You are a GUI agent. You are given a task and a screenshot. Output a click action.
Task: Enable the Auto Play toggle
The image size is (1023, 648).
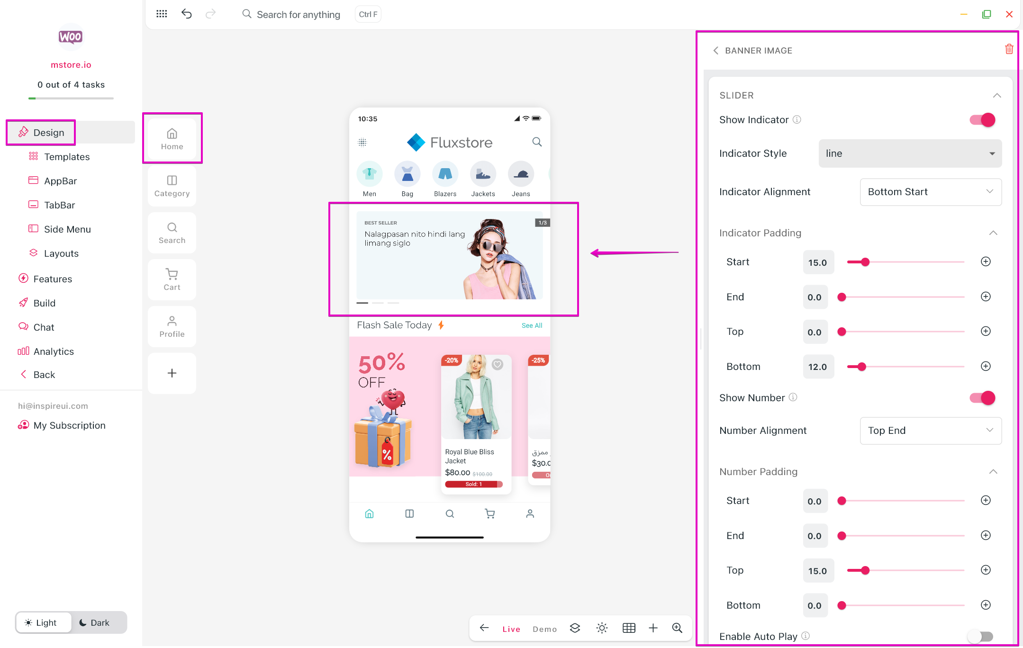(x=981, y=636)
